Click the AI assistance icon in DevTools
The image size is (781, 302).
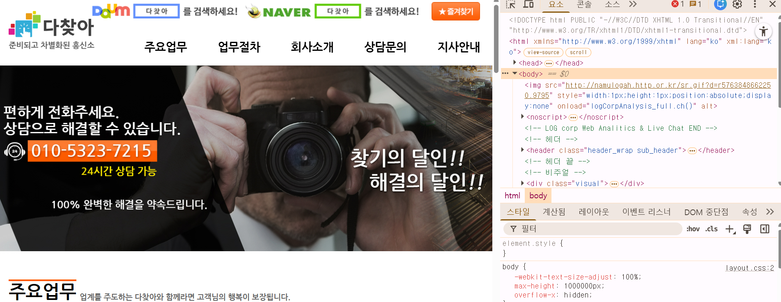(720, 4)
